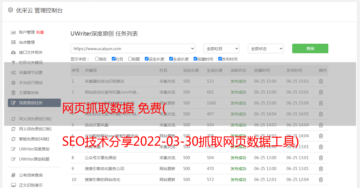Viewport: 360px width, 188px height.
Task: Click the cloud upload icon for 接口文件相关
Action: (x=13, y=52)
